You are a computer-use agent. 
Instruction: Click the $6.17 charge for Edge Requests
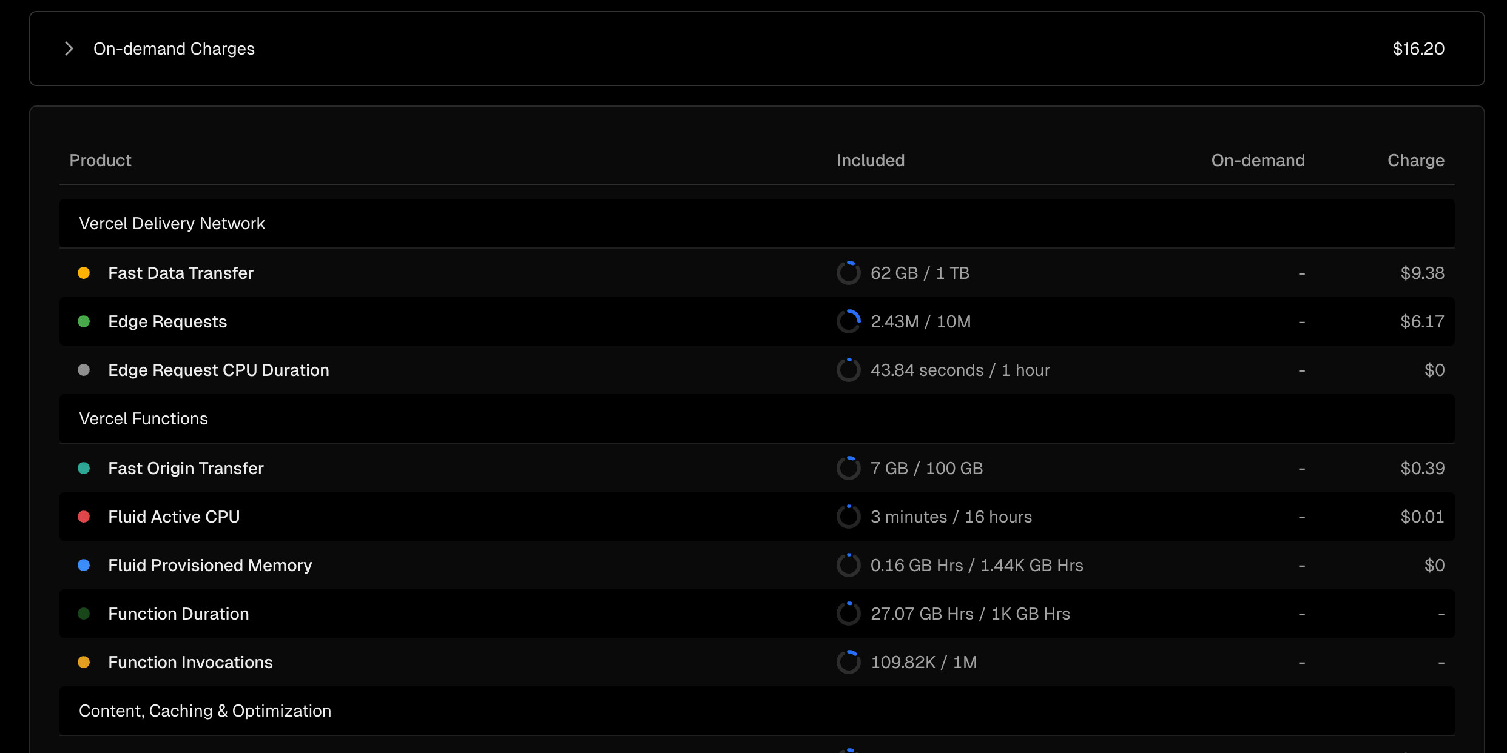coord(1422,321)
